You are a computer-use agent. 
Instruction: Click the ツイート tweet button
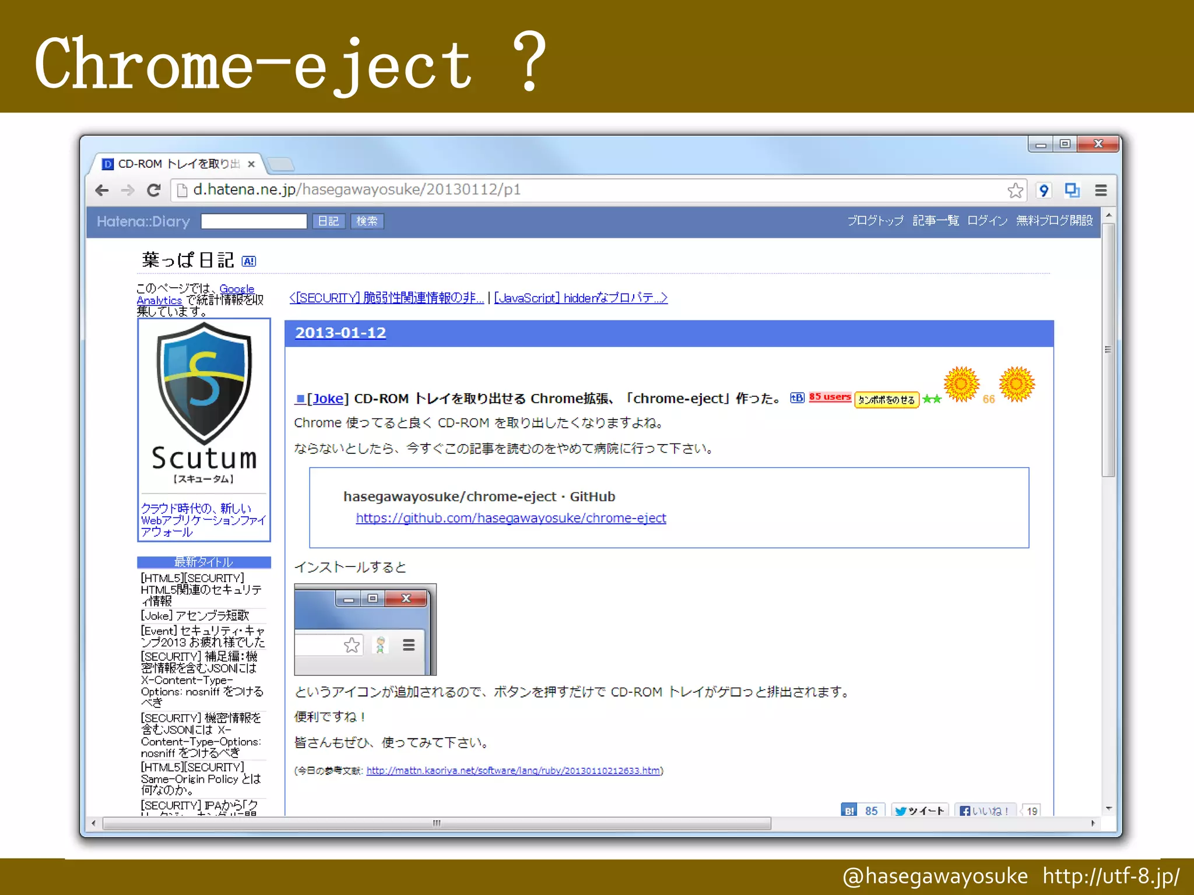click(919, 811)
